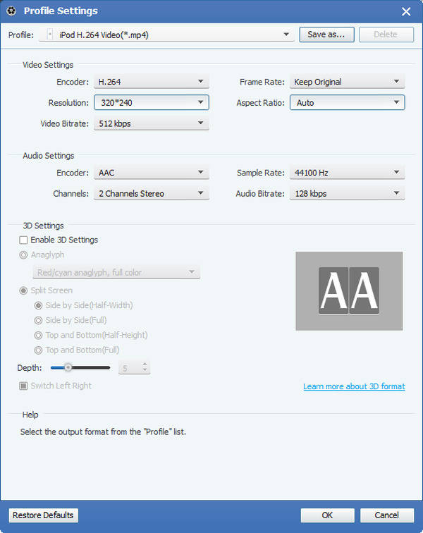Click the Depth slider handle
Viewport: 423px width, 533px height.
[68, 367]
